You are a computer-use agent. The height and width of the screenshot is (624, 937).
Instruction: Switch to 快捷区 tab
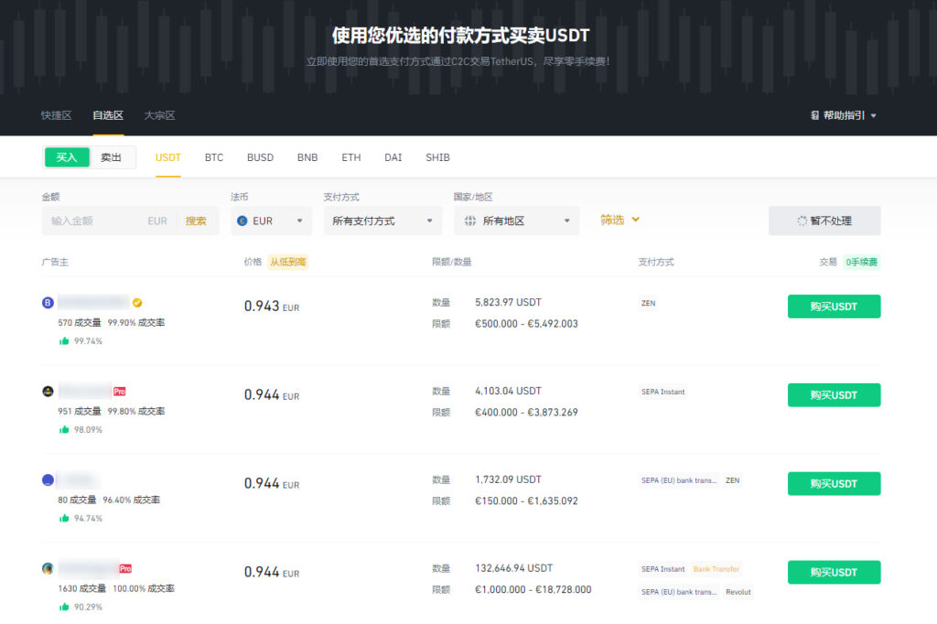(x=56, y=115)
